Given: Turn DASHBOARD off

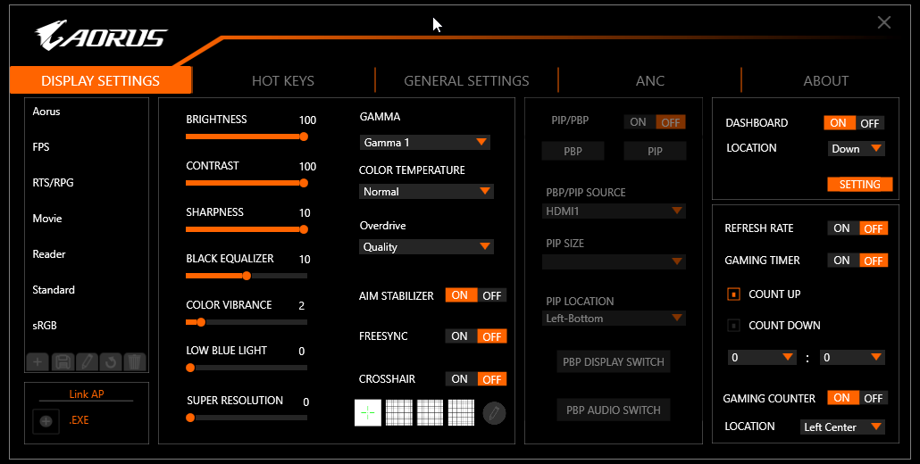Looking at the screenshot, I should (870, 123).
